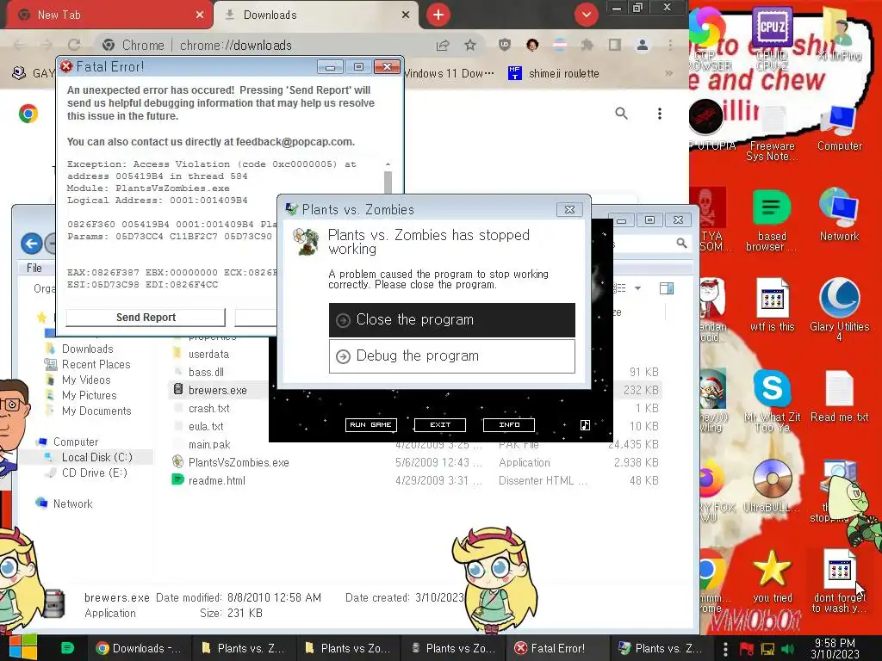Screen dimensions: 882x661
Task: Open the 'wtf is this' desktop file
Action: (772, 305)
